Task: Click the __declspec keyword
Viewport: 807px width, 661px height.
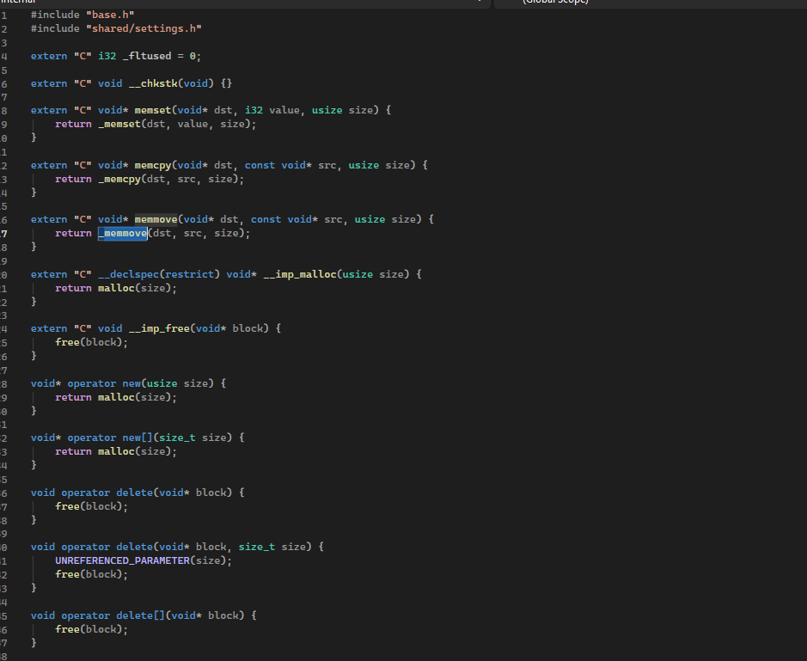Action: [x=129, y=274]
